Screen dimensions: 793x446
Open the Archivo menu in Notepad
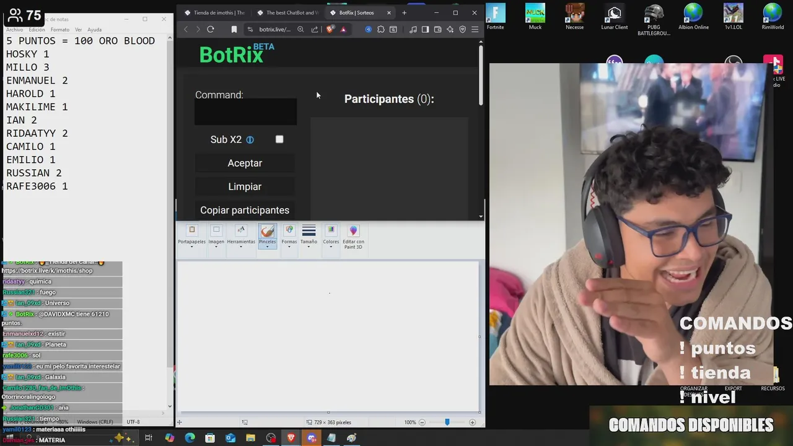[14, 30]
